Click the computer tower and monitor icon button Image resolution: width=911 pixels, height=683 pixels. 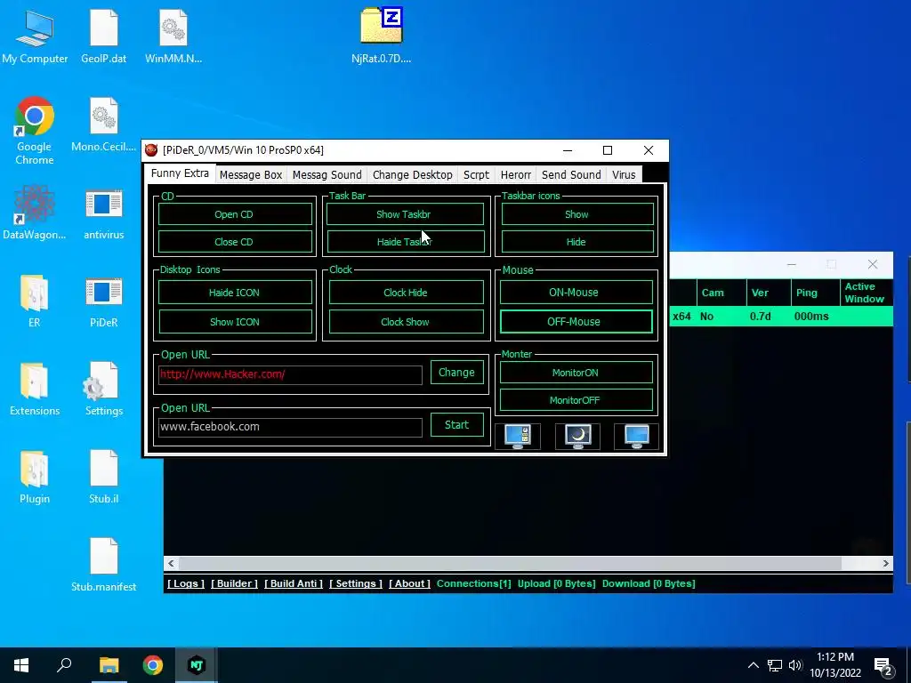pyautogui.click(x=518, y=436)
